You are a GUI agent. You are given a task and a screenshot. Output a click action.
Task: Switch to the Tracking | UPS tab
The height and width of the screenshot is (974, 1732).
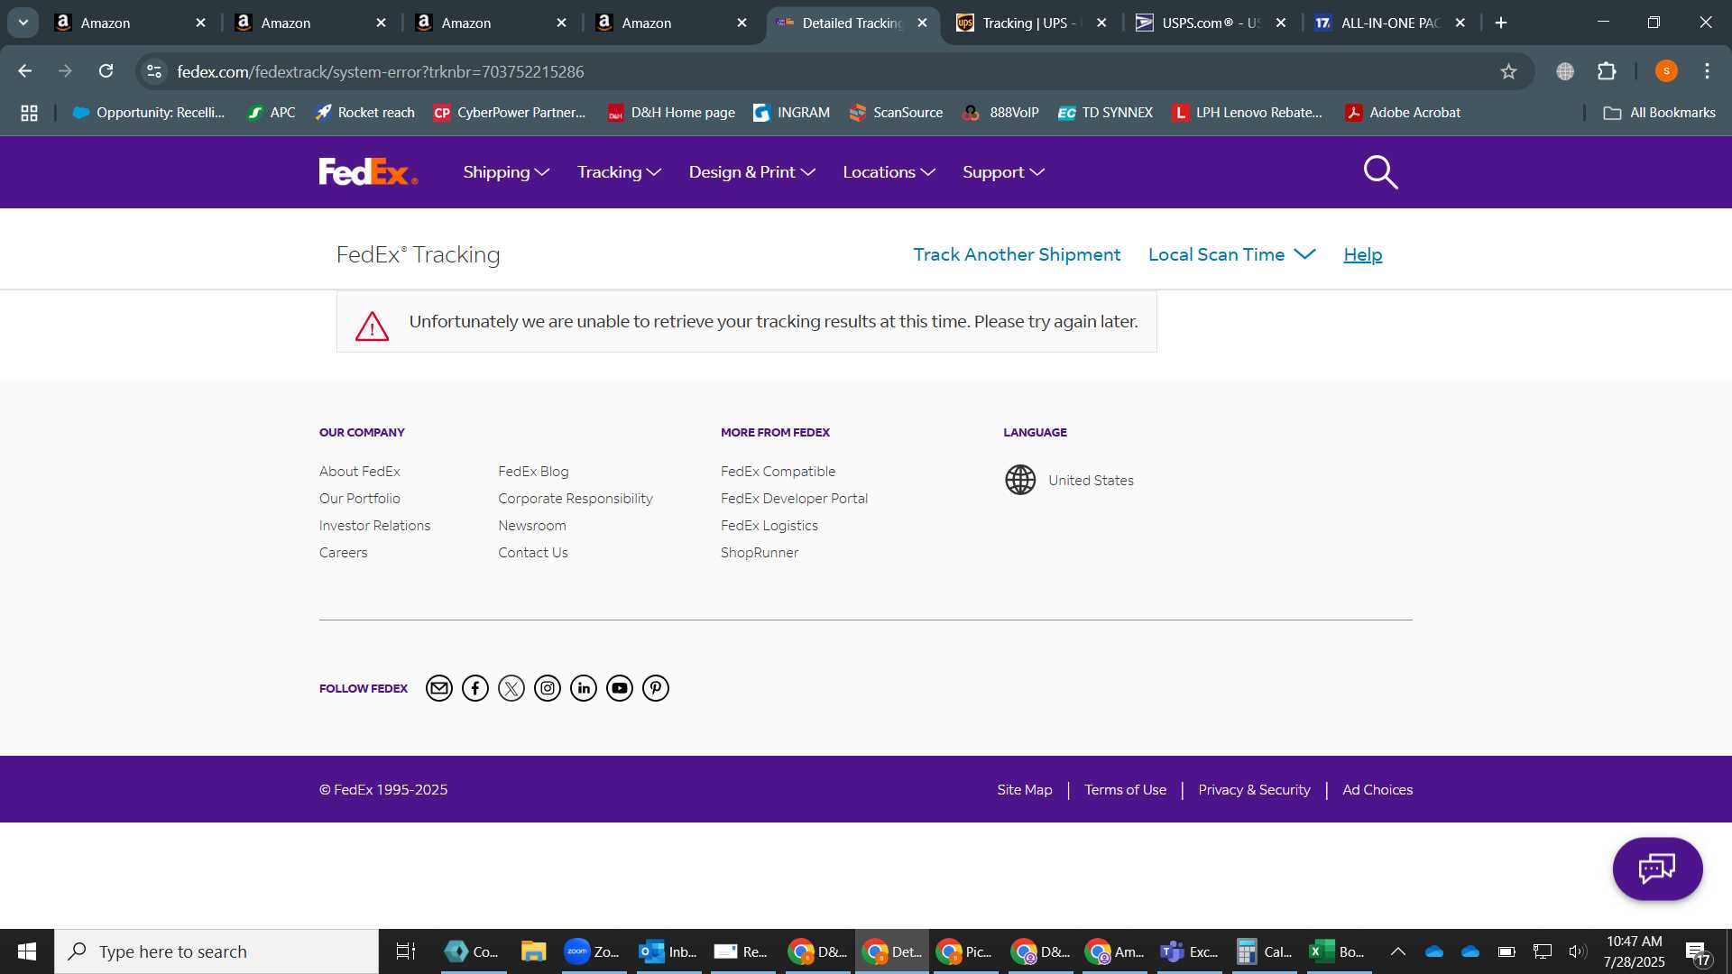pos(1031,23)
